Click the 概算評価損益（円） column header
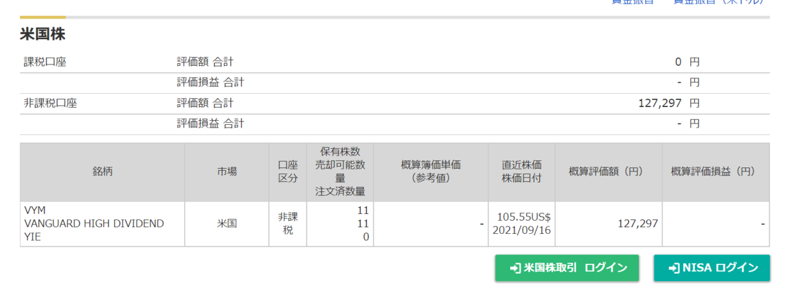 (716, 172)
